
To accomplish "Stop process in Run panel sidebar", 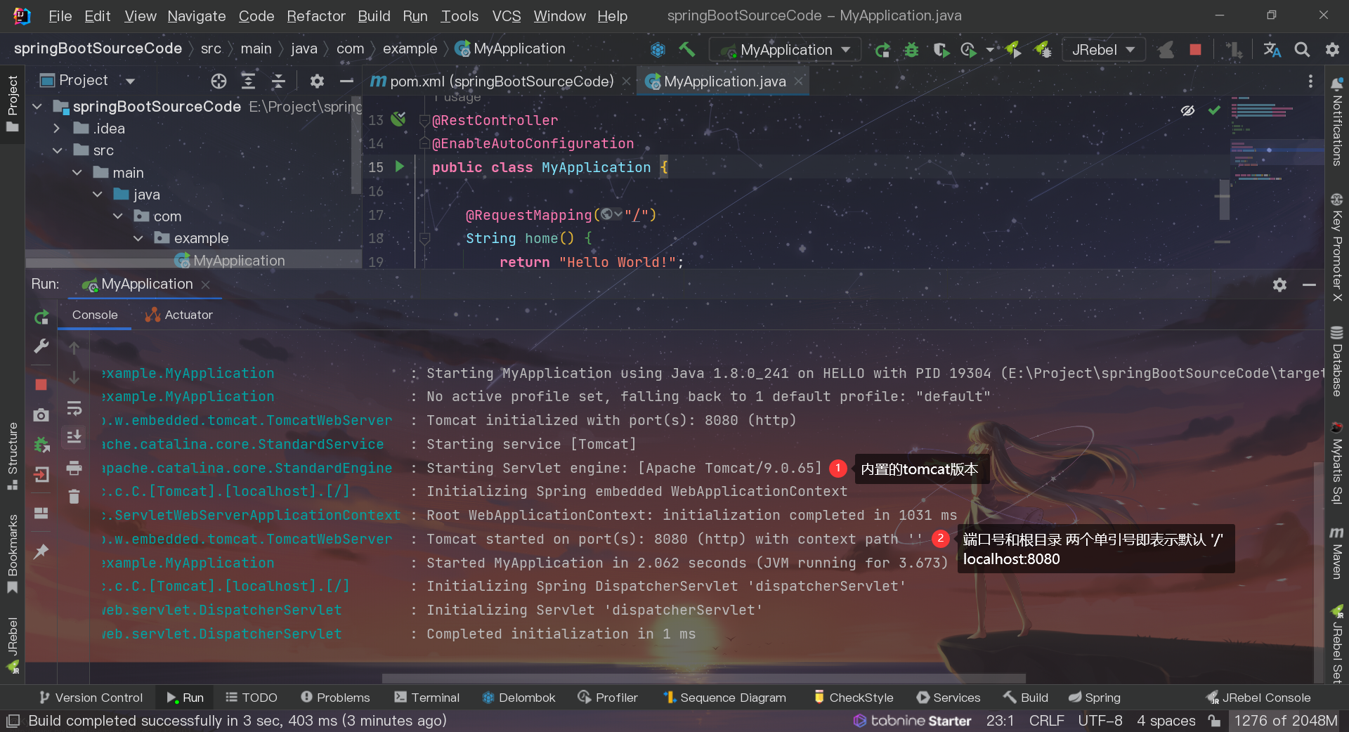I will point(41,384).
